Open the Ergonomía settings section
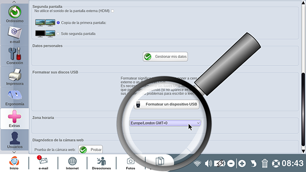Image resolution: width=306 pixels, height=172 pixels. click(x=15, y=98)
